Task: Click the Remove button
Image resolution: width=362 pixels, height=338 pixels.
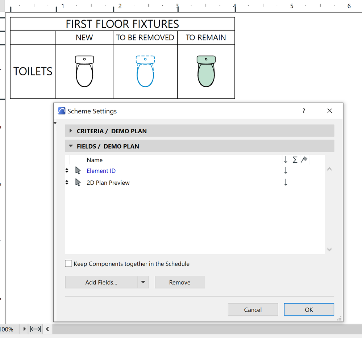Action: click(180, 282)
